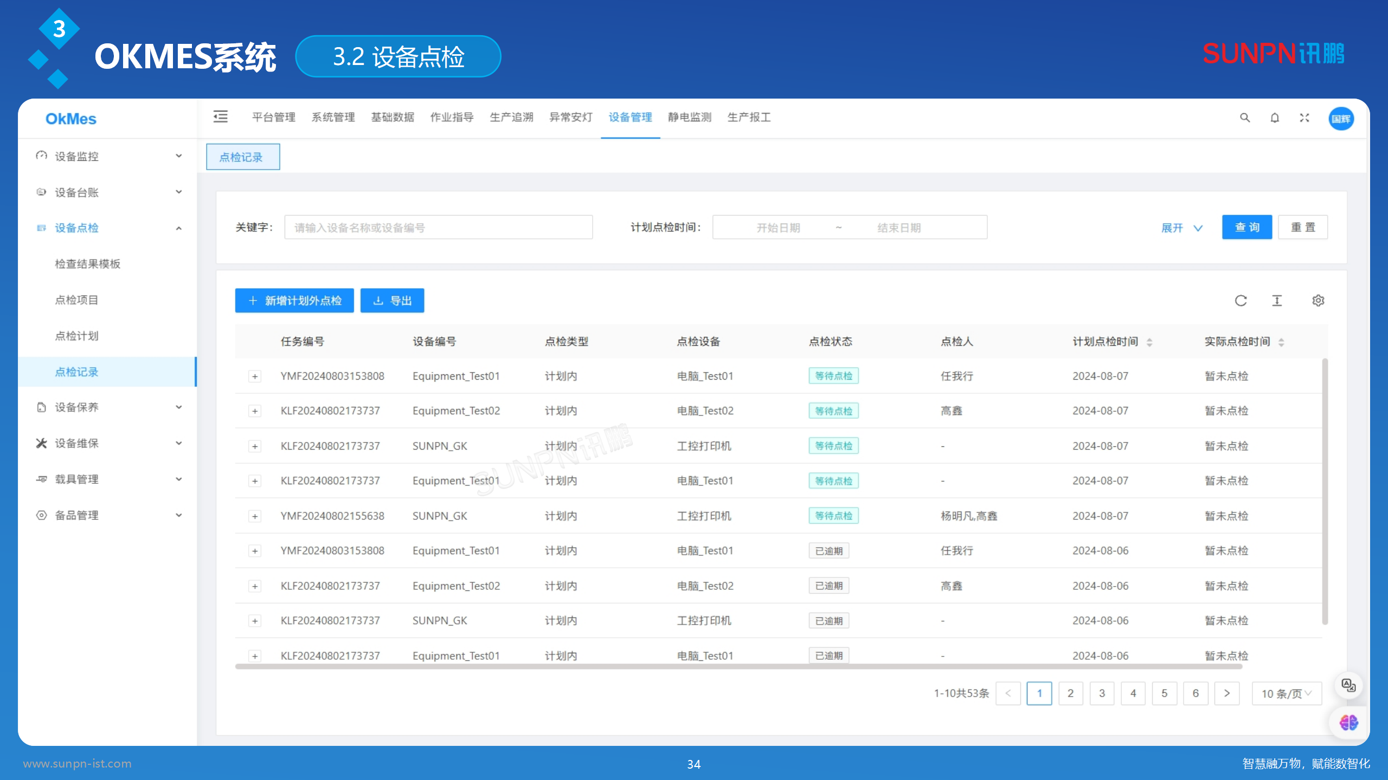Switch to the 生产追溯 top menu

(x=511, y=118)
